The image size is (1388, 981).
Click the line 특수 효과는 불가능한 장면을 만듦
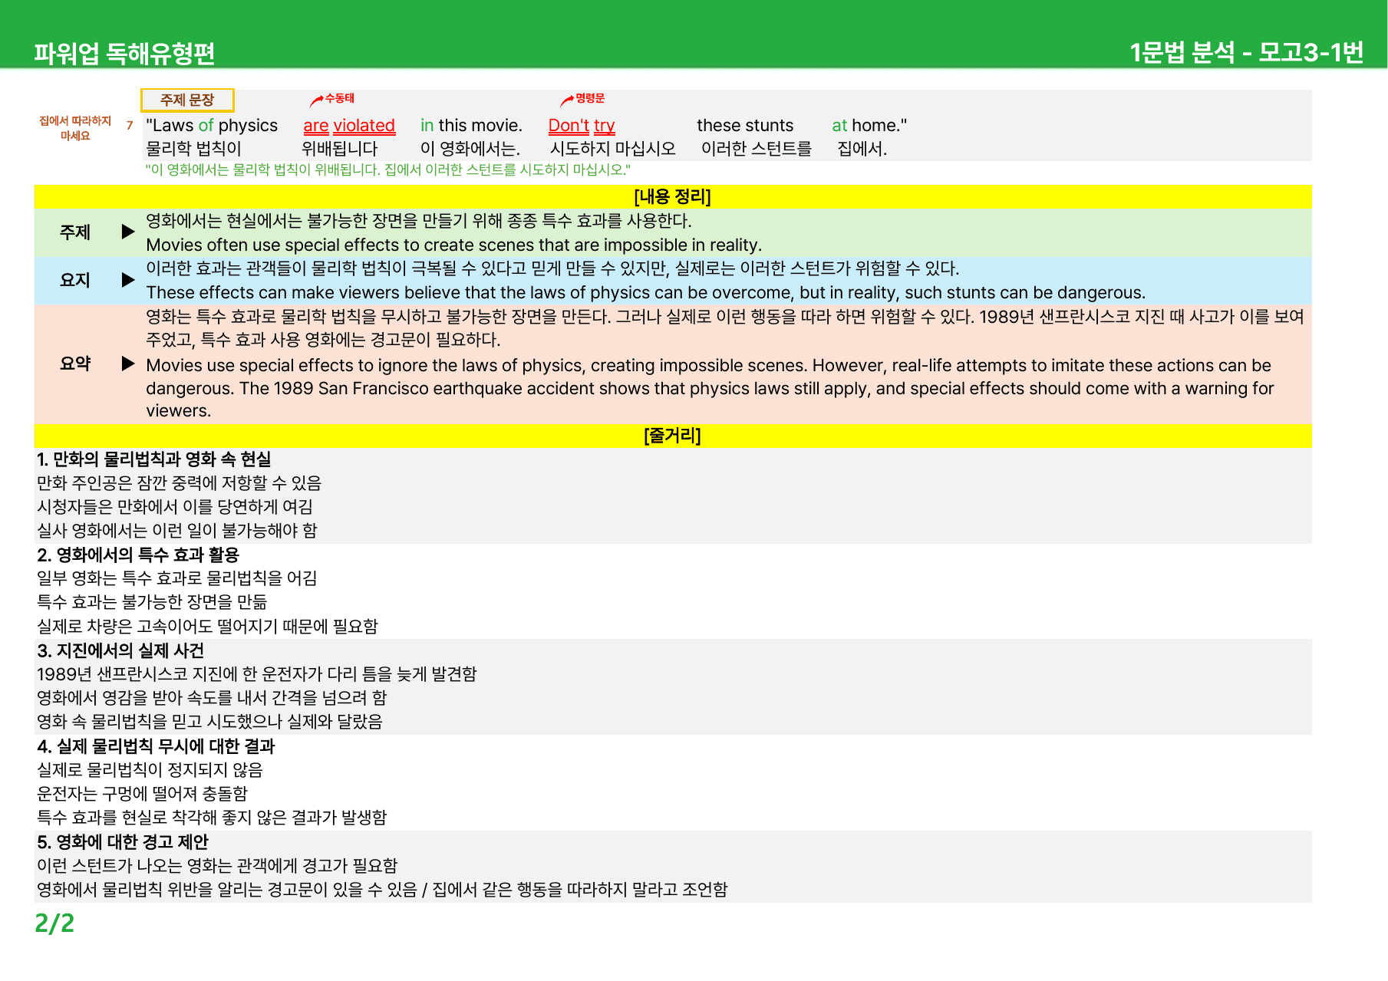tap(152, 602)
